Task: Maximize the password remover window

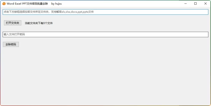Action: [x=195, y=4]
